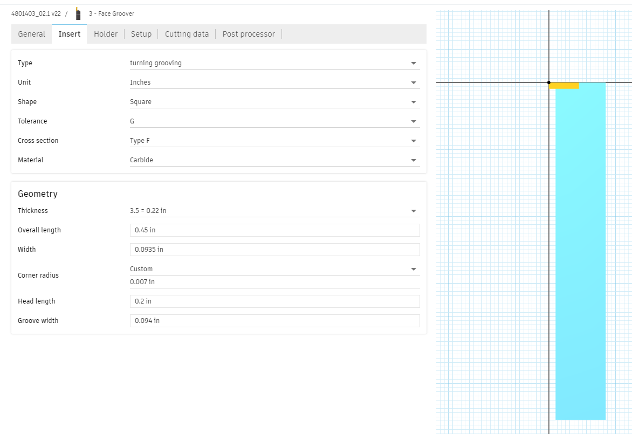Viewport: 632px width, 434px height.
Task: Select the Insert tab
Action: click(x=70, y=34)
